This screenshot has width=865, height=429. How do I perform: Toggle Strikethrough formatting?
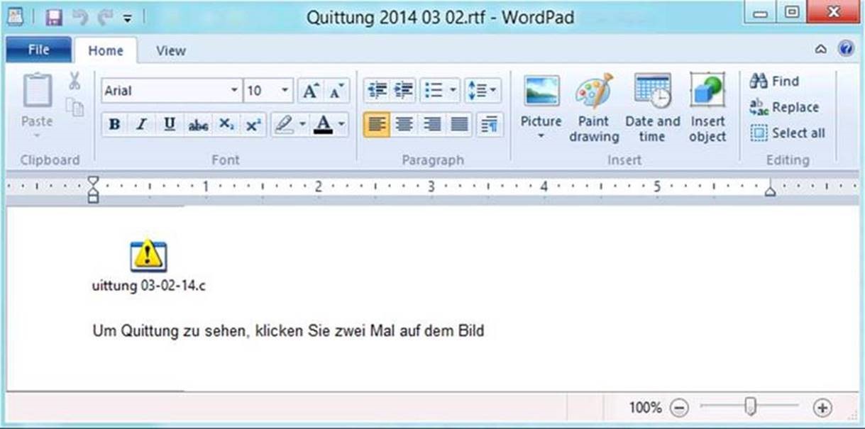point(198,125)
